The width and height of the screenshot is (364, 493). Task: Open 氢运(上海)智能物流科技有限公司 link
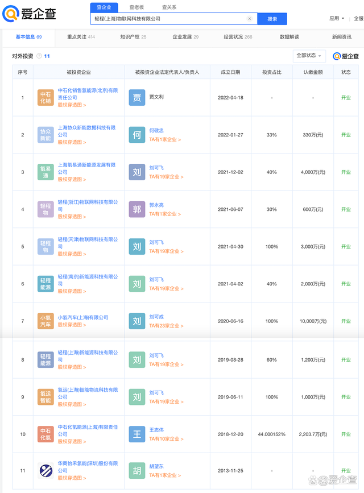click(x=88, y=393)
